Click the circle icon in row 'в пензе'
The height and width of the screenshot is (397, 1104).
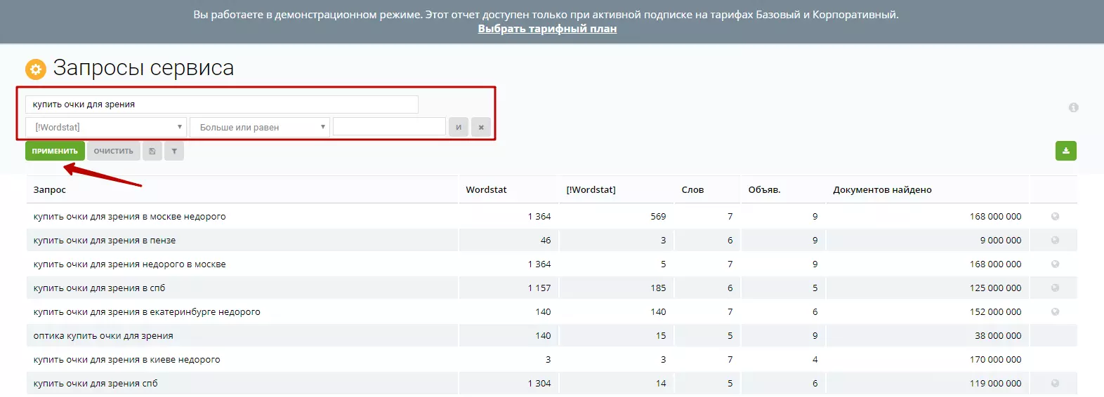click(1055, 241)
